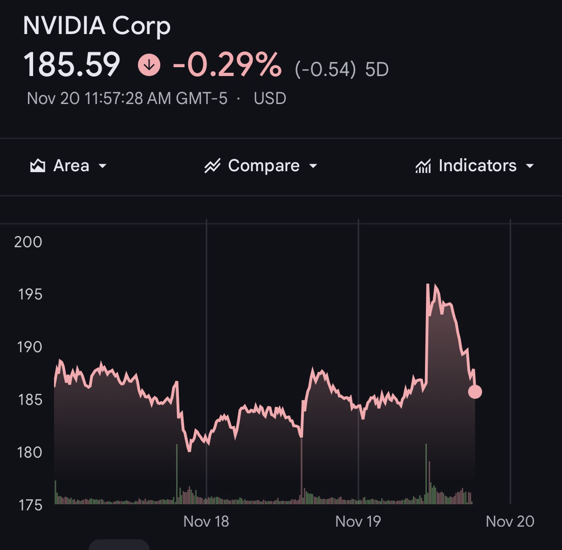This screenshot has width=562, height=550.
Task: Click the (-0.54) point change value
Action: click(x=325, y=70)
